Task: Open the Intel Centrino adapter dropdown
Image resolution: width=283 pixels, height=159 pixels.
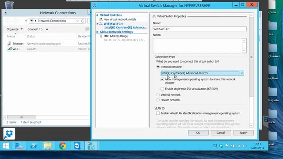Action: [241, 73]
